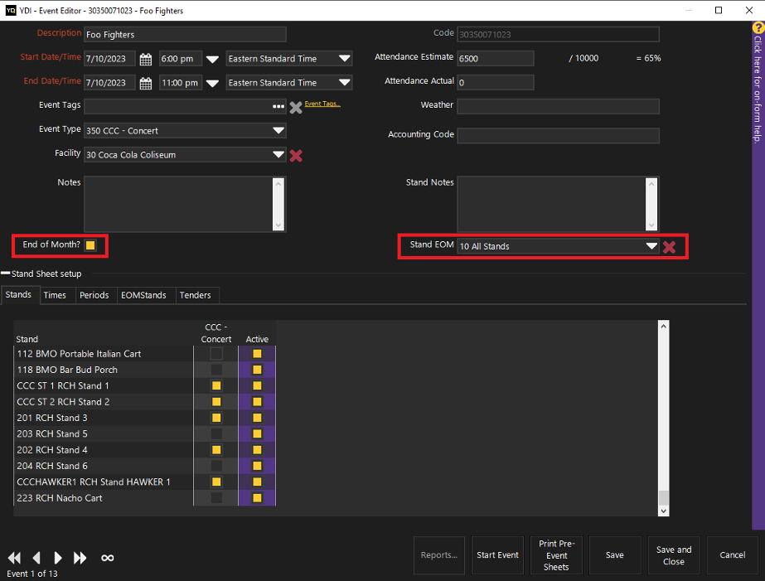Open the on-form help question icon
Screen dimensions: 765x581
[x=758, y=28]
